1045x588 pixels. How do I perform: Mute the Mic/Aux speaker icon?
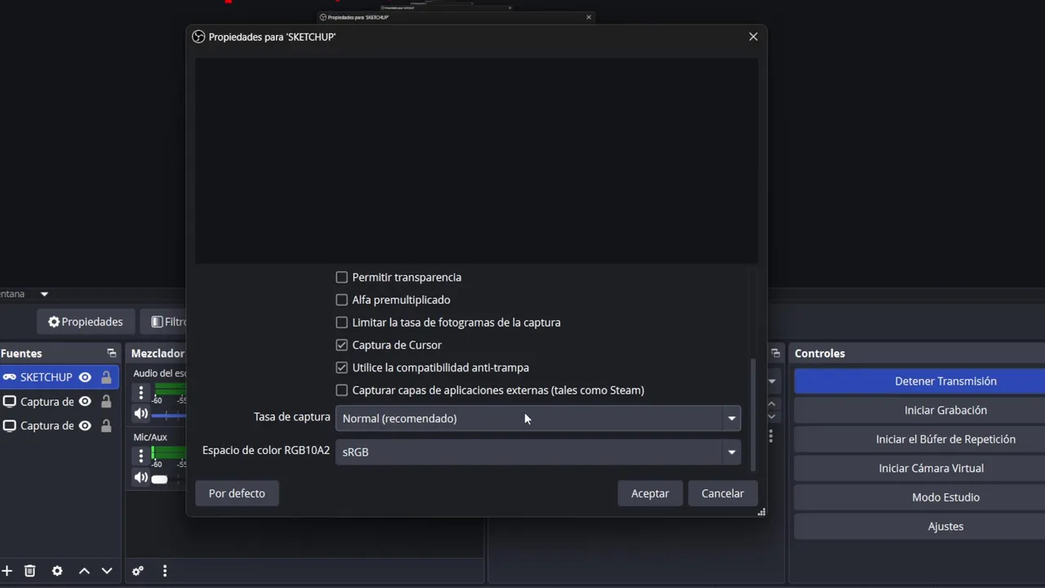pyautogui.click(x=141, y=478)
